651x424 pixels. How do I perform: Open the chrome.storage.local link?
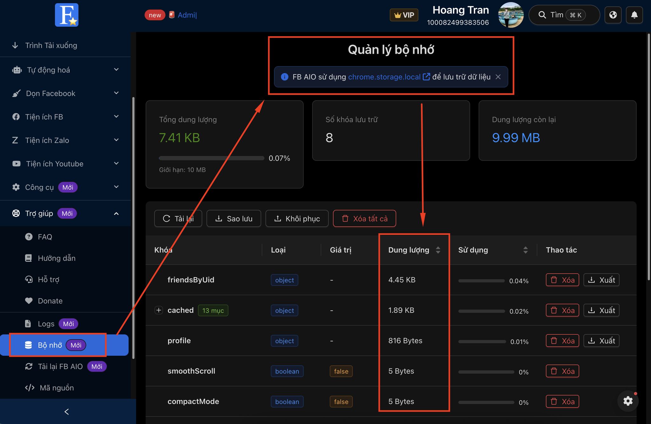click(x=389, y=77)
